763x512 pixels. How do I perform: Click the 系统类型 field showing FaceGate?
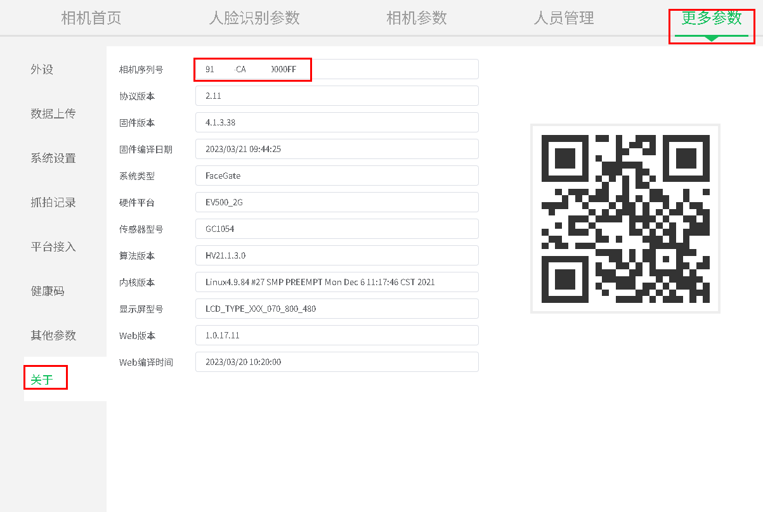click(337, 176)
